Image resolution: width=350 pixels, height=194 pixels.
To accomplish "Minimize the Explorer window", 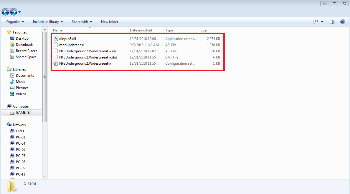I will [325, 4].
